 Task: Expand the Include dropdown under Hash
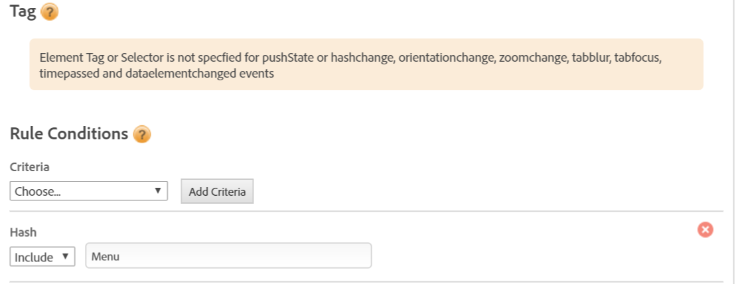pyautogui.click(x=42, y=256)
